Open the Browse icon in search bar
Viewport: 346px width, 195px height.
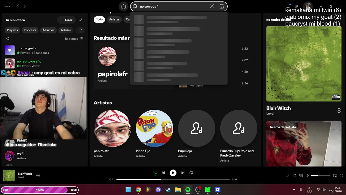pos(222,6)
